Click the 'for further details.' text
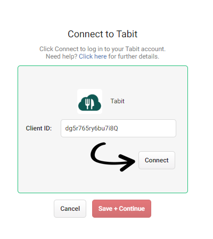213x239 pixels. (134, 56)
